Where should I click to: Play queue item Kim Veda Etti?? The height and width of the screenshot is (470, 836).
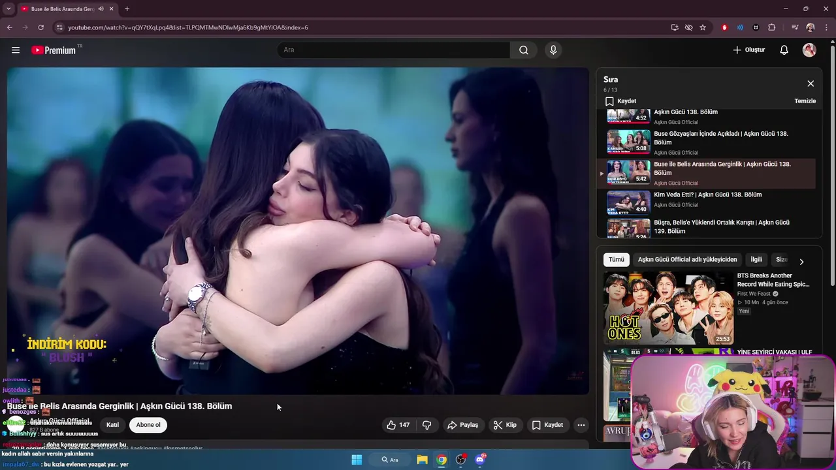[707, 202]
